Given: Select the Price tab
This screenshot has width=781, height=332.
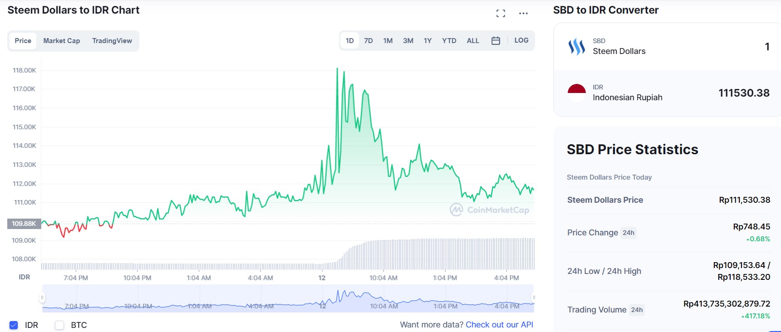Looking at the screenshot, I should 23,41.
